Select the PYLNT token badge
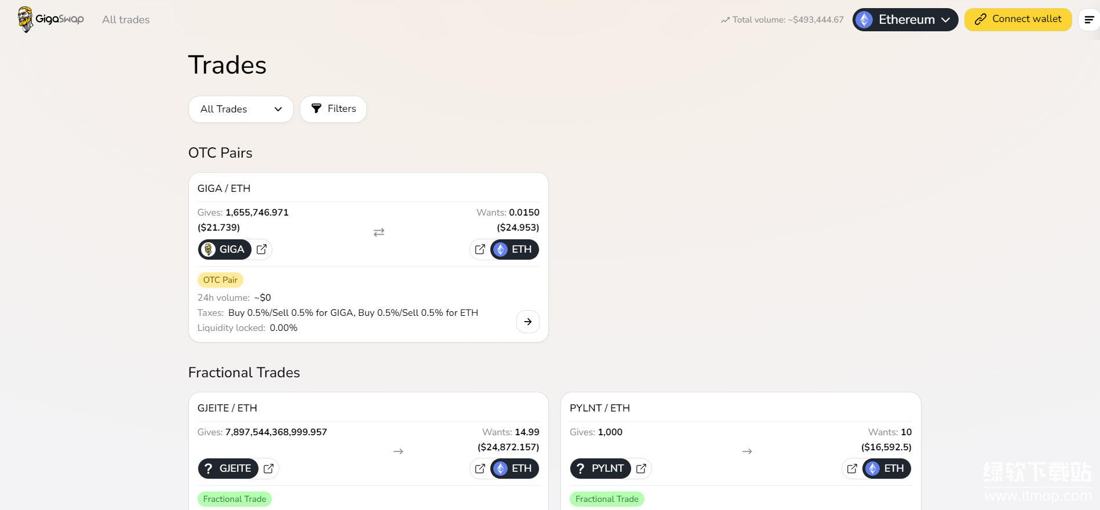This screenshot has width=1100, height=510. (x=600, y=468)
